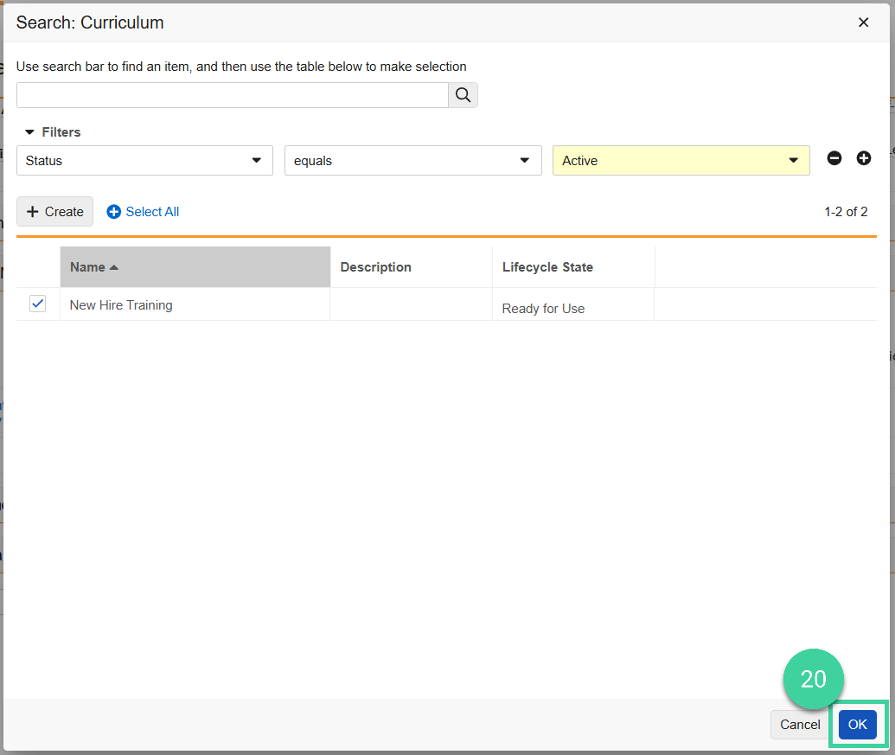Remove the Status filter using the minus icon
The height and width of the screenshot is (755, 895).
(834, 158)
